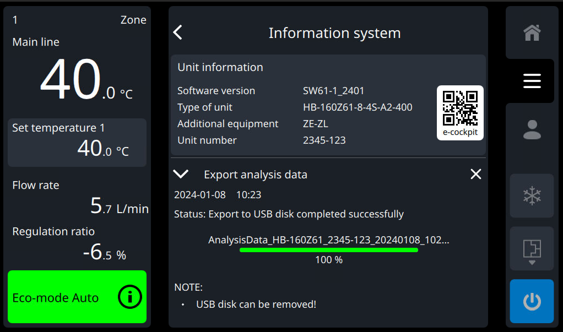The image size is (563, 332).
Task: Click the green export progress bar
Action: 329,249
